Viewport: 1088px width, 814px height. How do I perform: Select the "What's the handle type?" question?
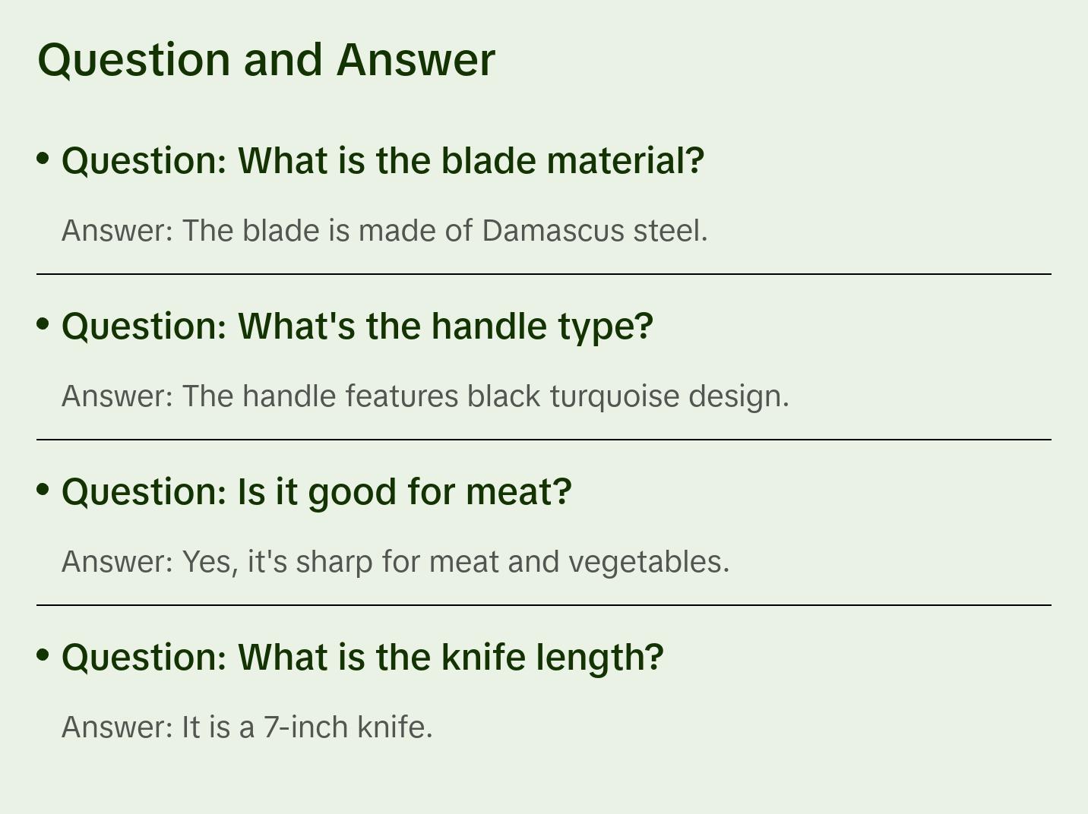(x=357, y=326)
